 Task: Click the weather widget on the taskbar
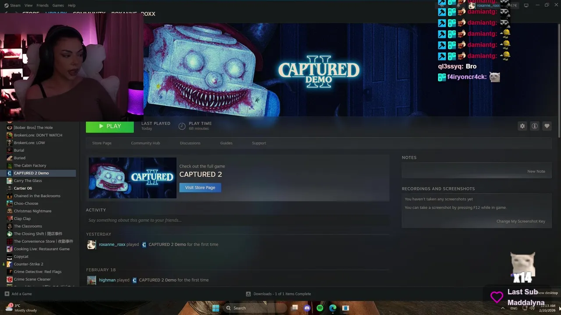click(21, 308)
